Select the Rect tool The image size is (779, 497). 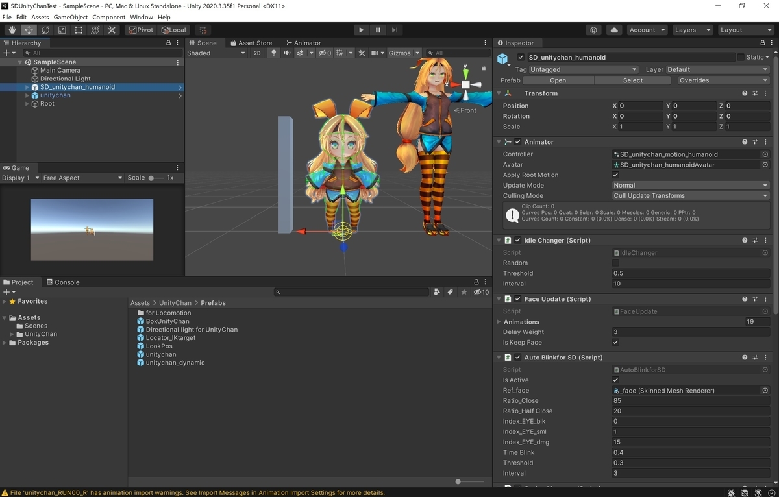[x=79, y=30]
